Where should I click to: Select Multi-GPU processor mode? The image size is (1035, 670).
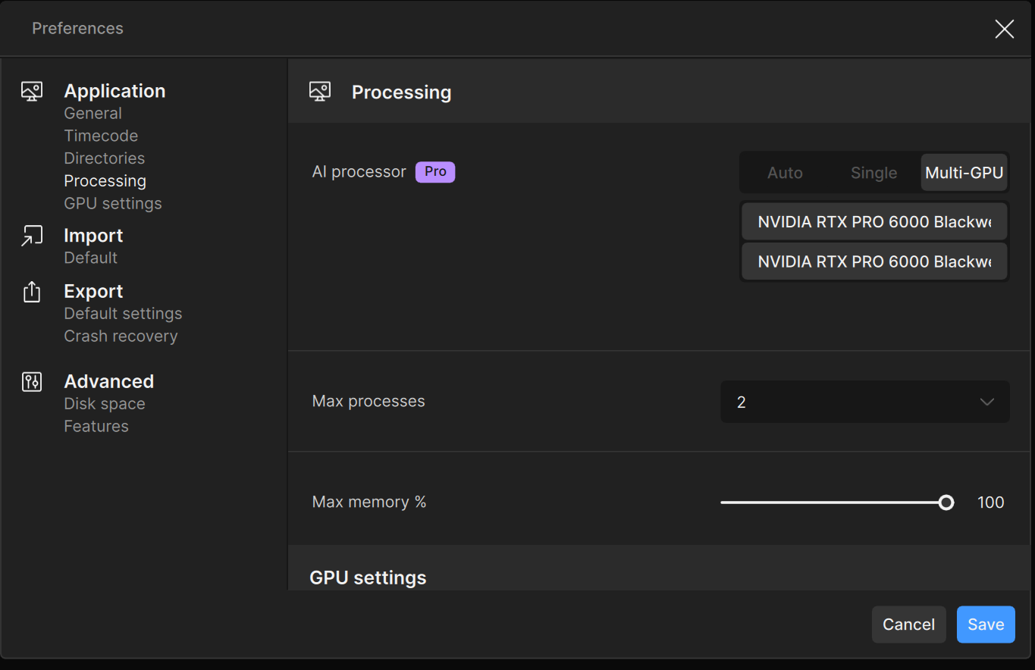pyautogui.click(x=964, y=173)
